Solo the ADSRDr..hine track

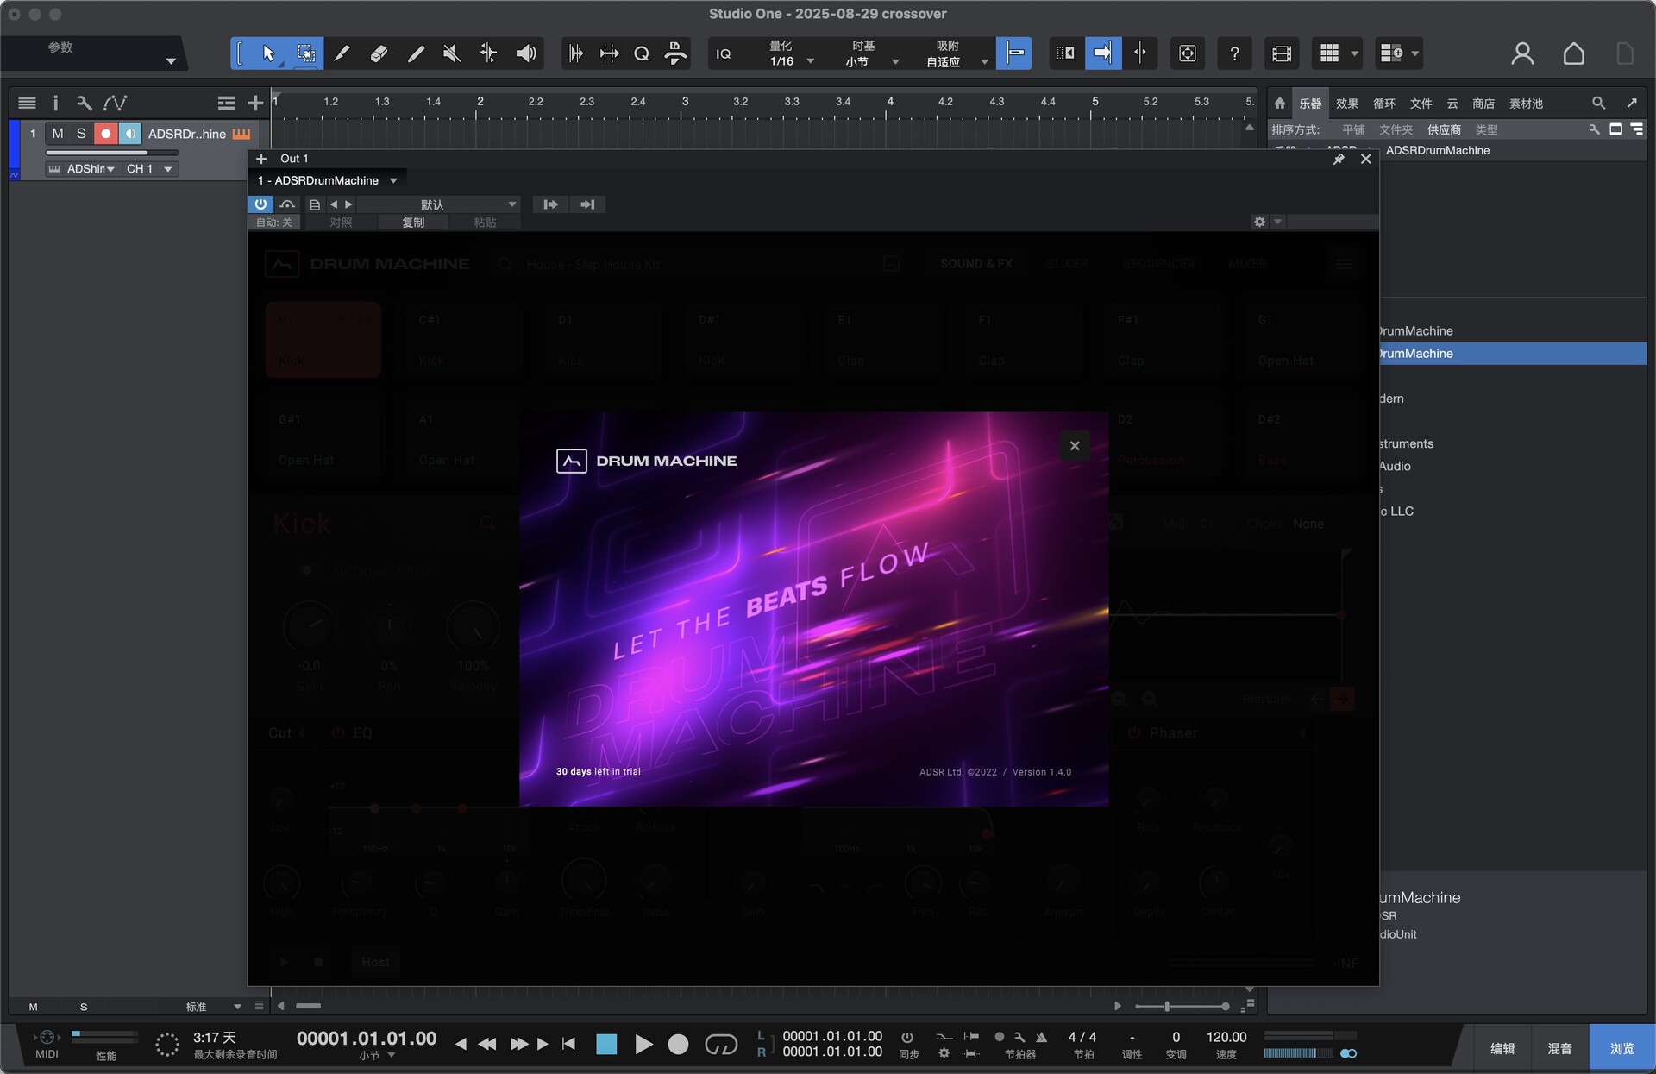[x=81, y=134]
